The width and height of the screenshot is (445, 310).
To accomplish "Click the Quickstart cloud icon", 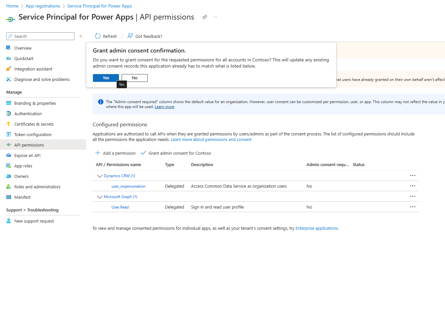I will [8, 58].
